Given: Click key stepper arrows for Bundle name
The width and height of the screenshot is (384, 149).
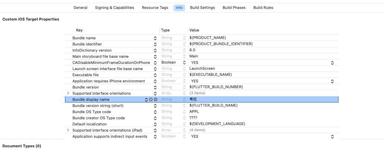Looking at the screenshot, I should click(155, 38).
